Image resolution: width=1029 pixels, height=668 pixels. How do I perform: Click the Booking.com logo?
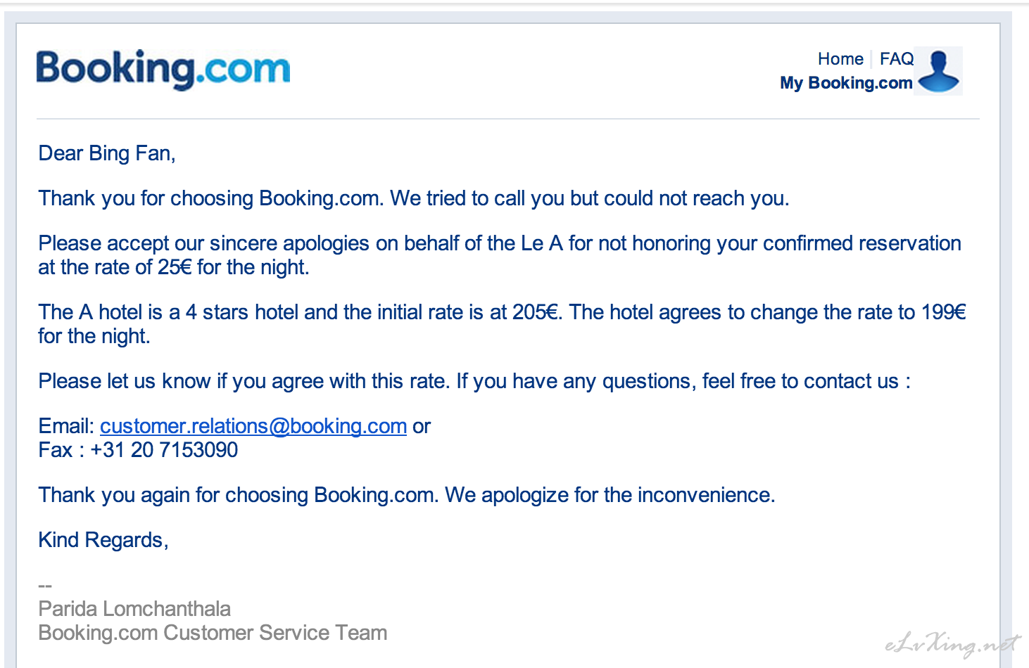click(x=163, y=70)
